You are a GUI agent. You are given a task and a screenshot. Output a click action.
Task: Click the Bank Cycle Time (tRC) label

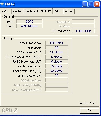27,71
